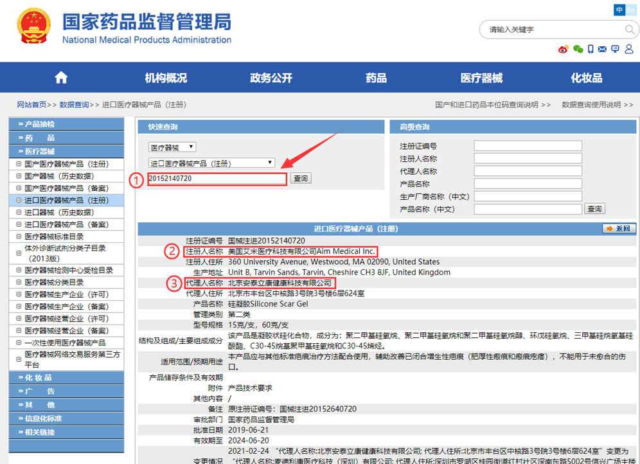
Task: Click the magnifier search icon
Action: coord(630,30)
